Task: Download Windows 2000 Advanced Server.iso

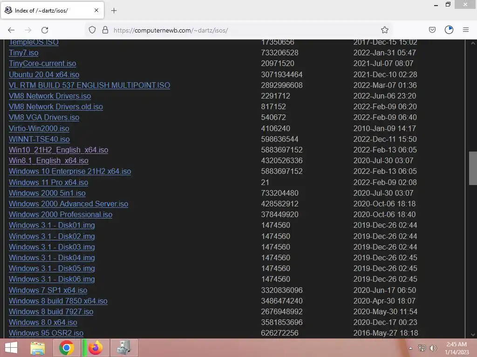Action: 68,204
